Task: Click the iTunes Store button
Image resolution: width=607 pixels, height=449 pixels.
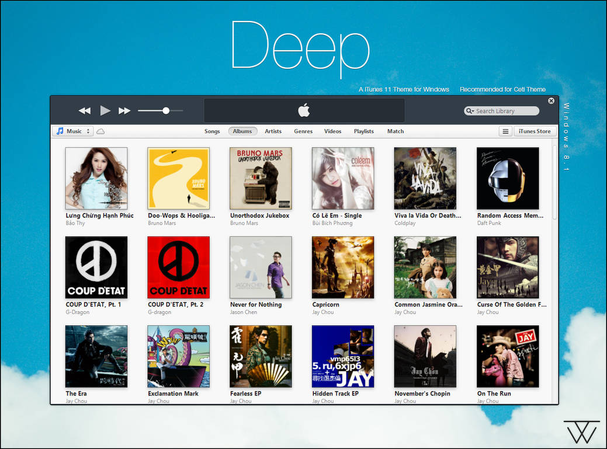Action: [535, 131]
